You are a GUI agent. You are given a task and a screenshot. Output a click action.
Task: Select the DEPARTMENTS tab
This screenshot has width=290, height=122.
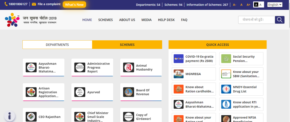click(57, 45)
